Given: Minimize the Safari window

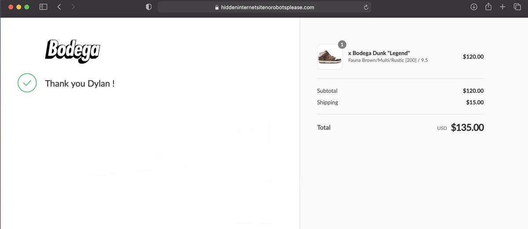Looking at the screenshot, I should click(x=19, y=7).
